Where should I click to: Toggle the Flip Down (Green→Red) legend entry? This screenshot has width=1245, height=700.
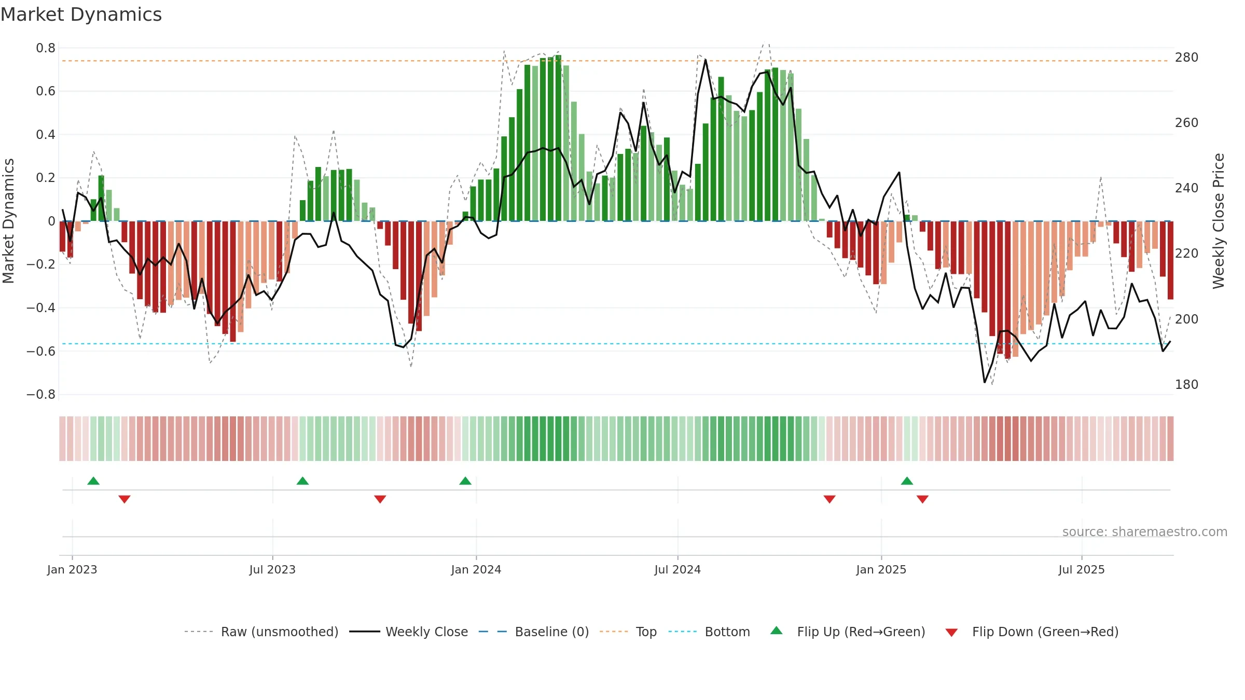1032,632
